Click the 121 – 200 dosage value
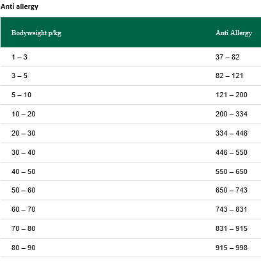The image size is (261, 261). pos(232,95)
